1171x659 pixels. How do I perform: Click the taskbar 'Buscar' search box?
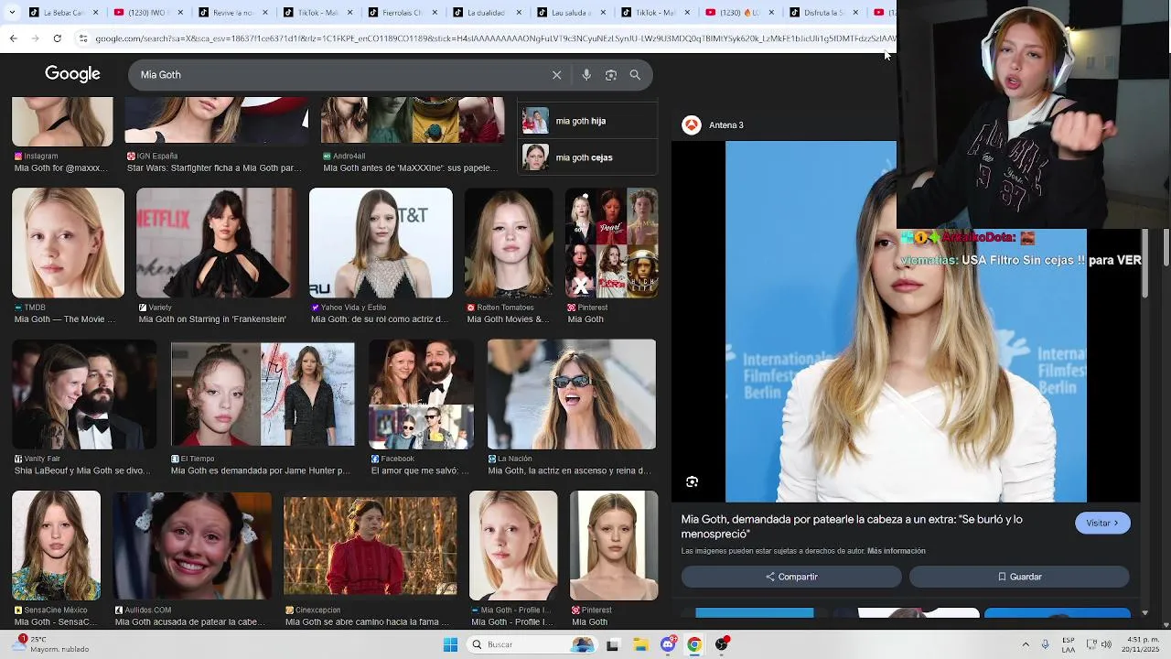(531, 644)
